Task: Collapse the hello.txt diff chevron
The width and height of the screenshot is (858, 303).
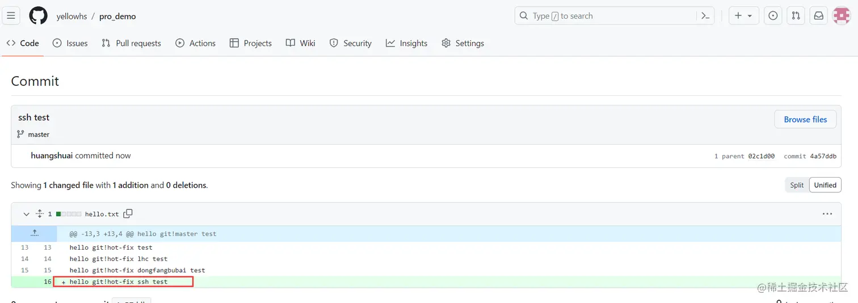Action: (x=26, y=214)
